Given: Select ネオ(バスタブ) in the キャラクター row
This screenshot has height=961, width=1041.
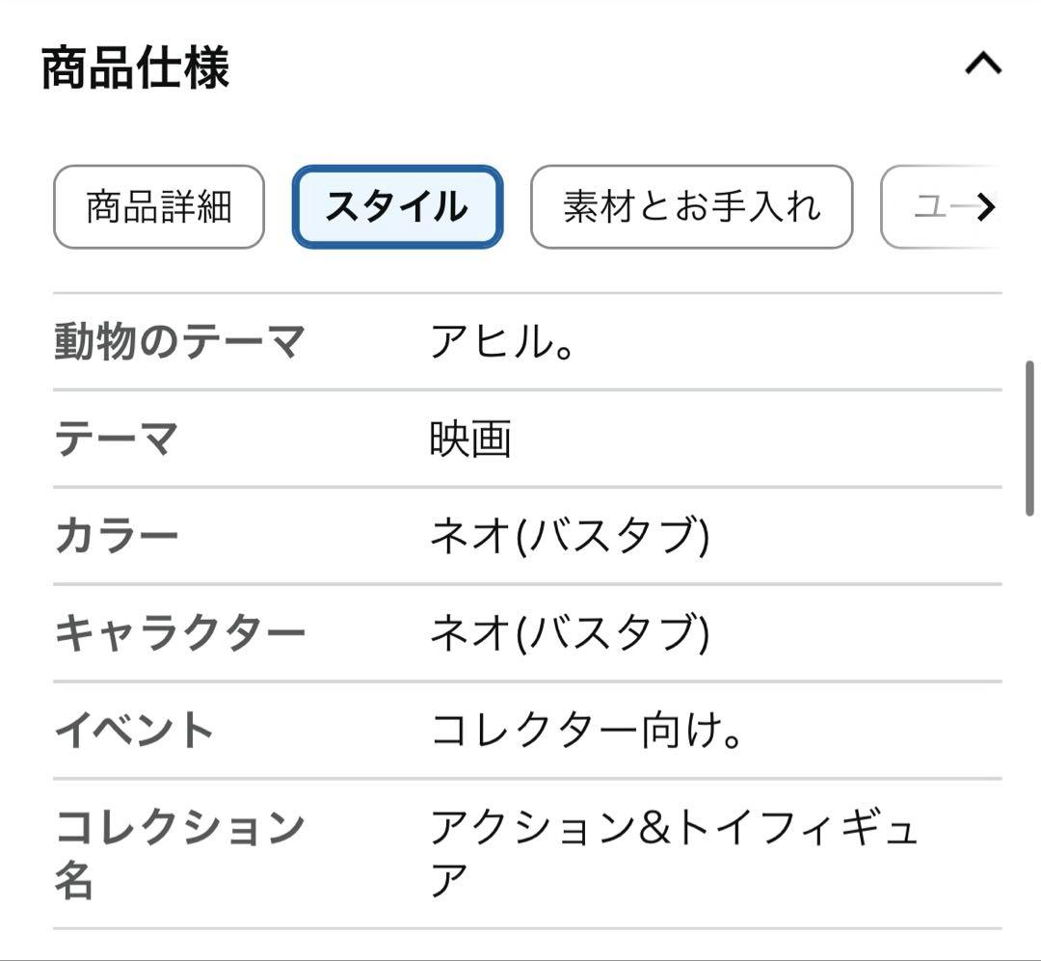Looking at the screenshot, I should tap(570, 633).
